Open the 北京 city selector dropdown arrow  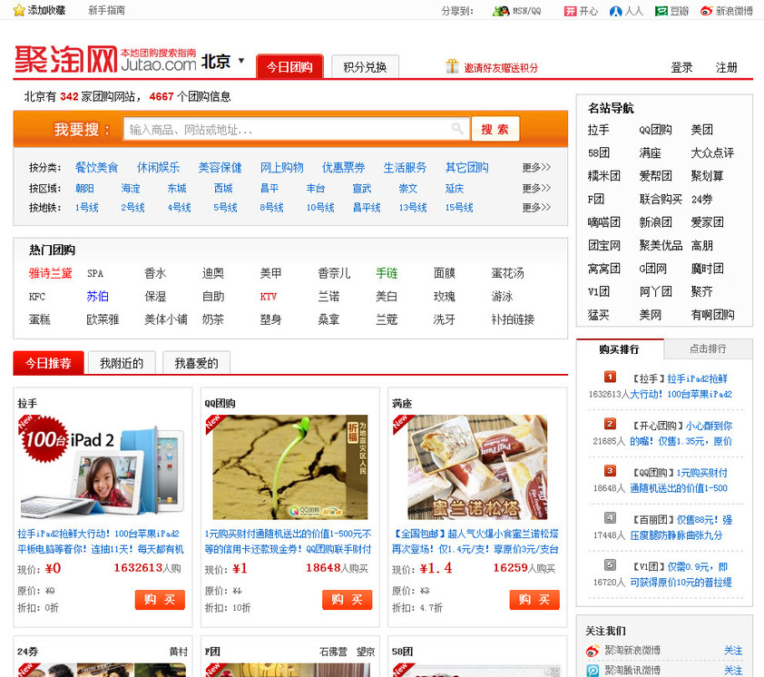tap(241, 61)
